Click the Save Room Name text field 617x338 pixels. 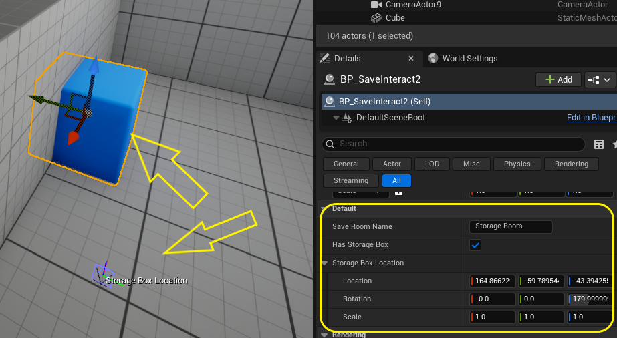(511, 226)
